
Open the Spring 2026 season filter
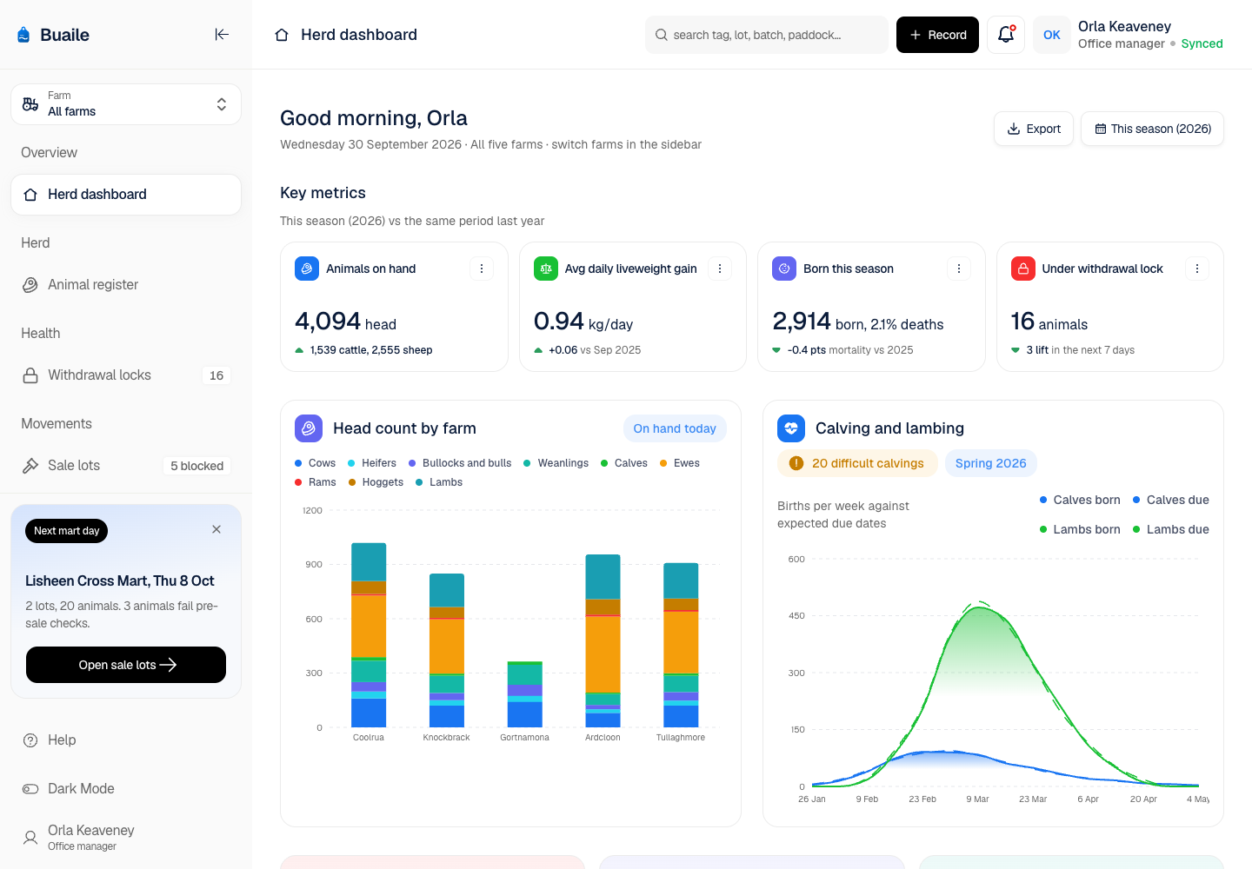991,463
